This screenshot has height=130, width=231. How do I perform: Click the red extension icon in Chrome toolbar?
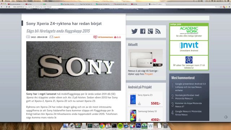click(224, 7)
